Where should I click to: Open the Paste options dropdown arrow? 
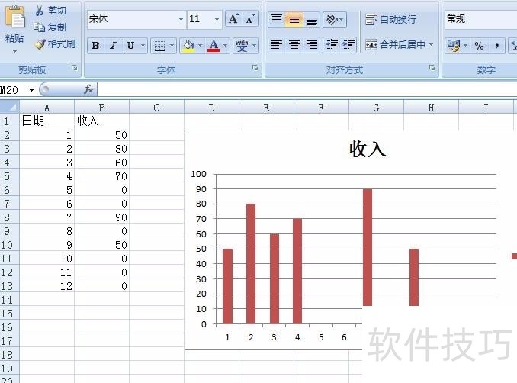pyautogui.click(x=14, y=51)
